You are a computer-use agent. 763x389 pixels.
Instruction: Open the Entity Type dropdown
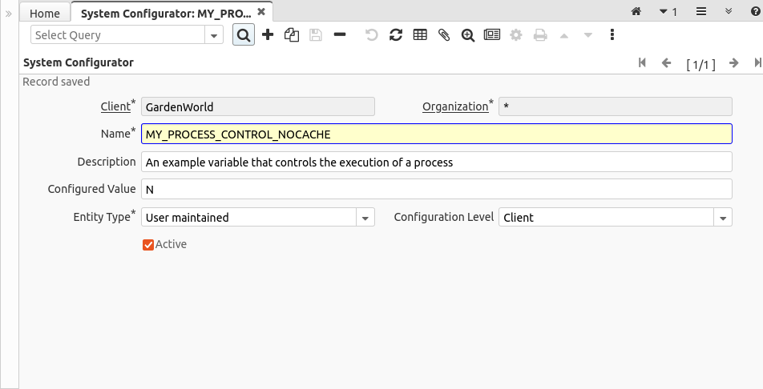(365, 218)
